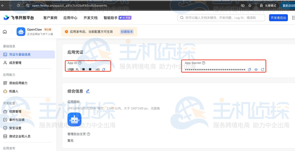The image size is (295, 151).
Task: Click the URL in the address bar
Action: point(69,6)
